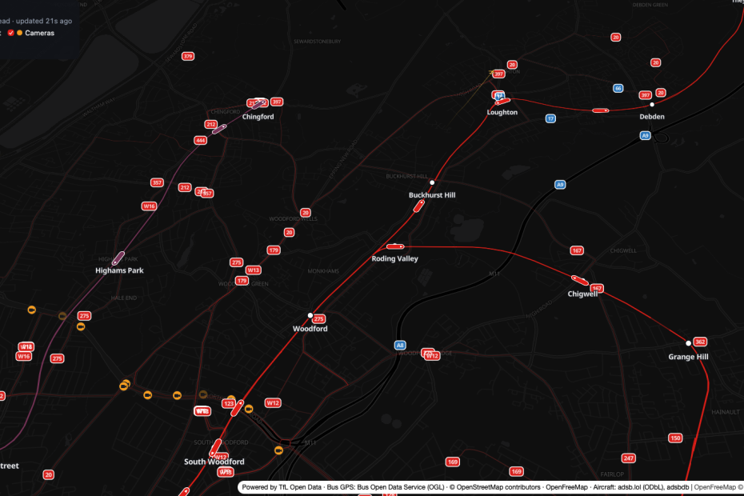744x496 pixels.
Task: Select the red train at Roding Valley
Action: click(x=394, y=246)
